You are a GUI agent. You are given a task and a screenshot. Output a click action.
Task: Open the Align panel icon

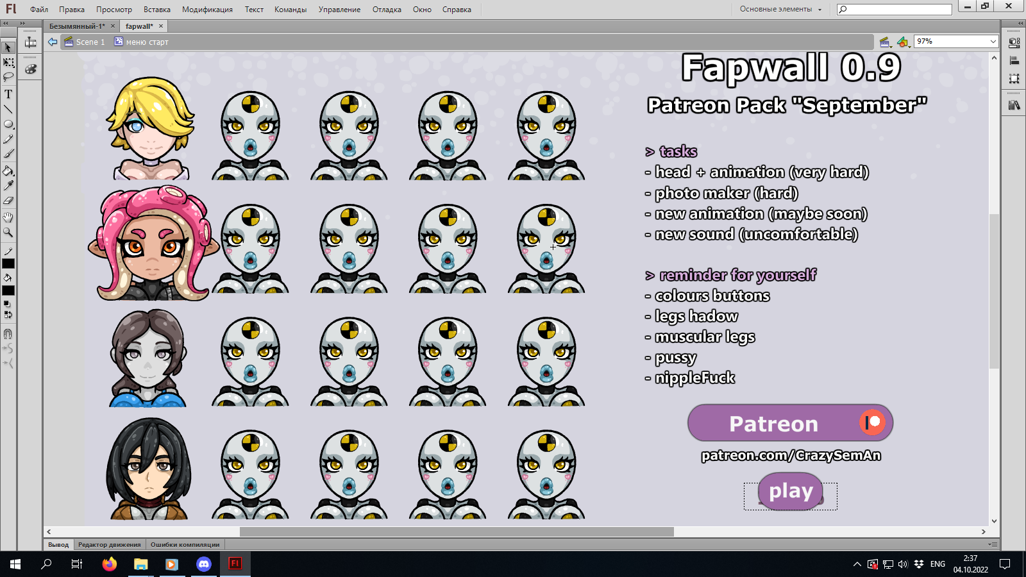1014,61
